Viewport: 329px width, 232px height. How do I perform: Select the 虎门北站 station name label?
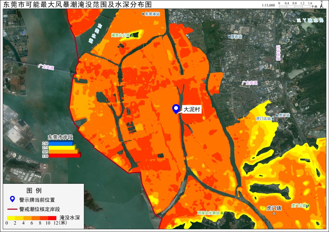(x=263, y=118)
